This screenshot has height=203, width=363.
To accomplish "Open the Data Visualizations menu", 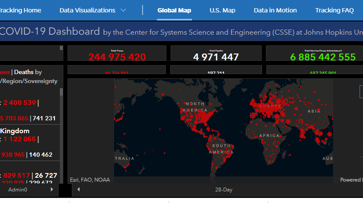I will 87,10.
